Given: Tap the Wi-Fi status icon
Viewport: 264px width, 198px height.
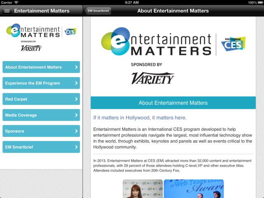Looking at the screenshot, I should tap(16, 2).
